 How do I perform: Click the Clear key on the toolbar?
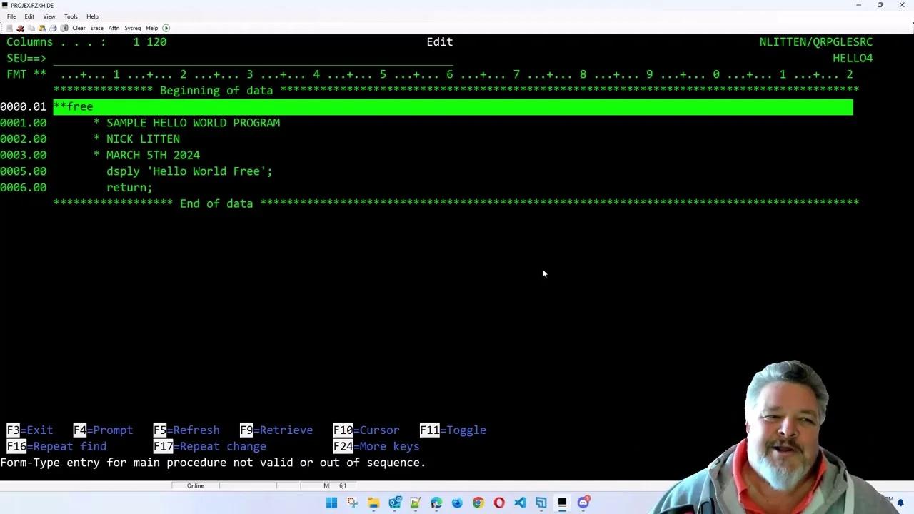coord(79,28)
